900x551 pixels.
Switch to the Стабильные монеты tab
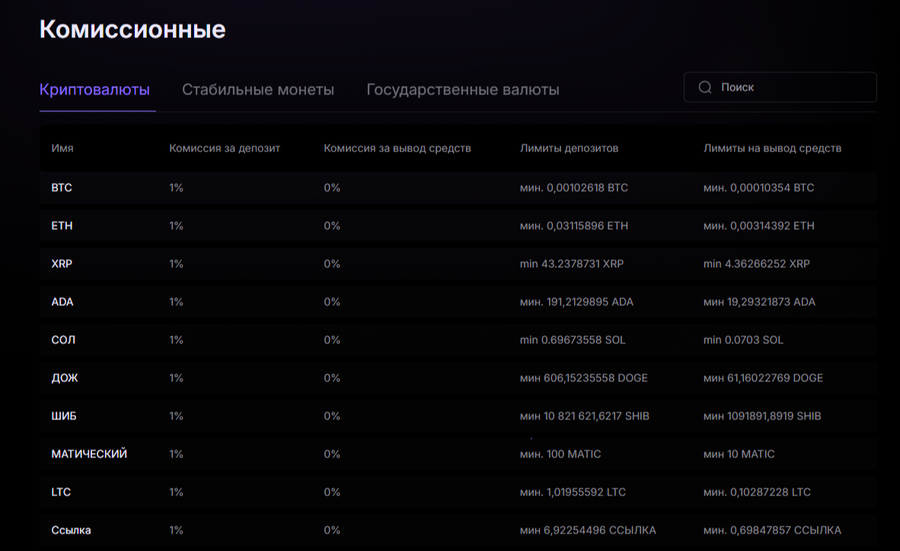pos(257,89)
